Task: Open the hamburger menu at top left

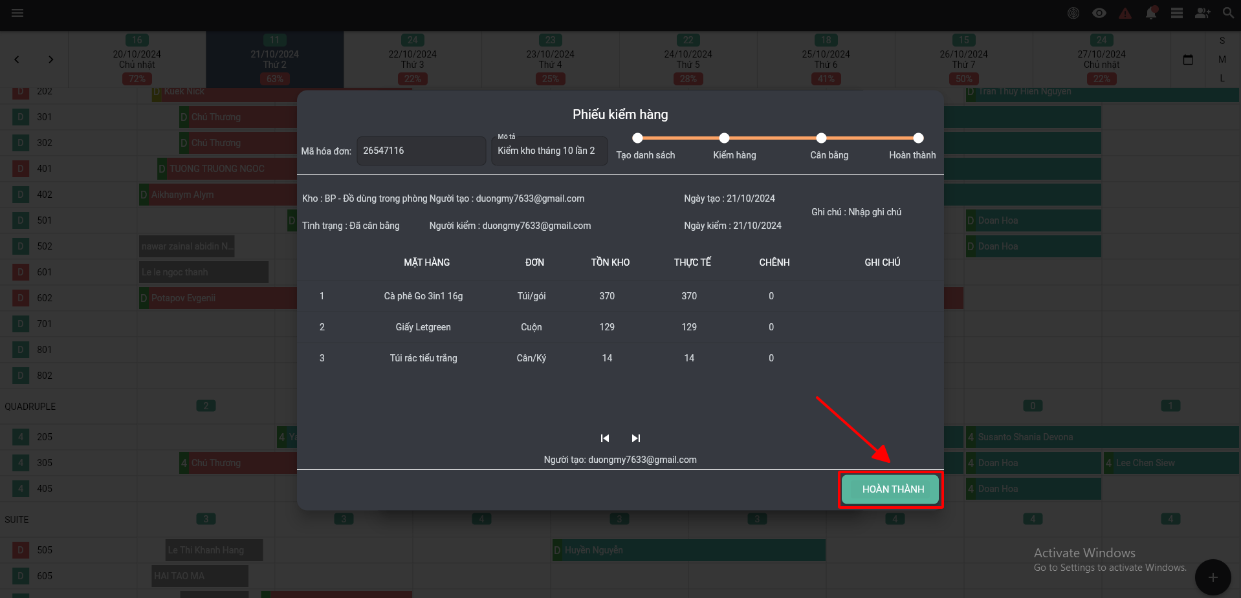Action: pyautogui.click(x=17, y=13)
